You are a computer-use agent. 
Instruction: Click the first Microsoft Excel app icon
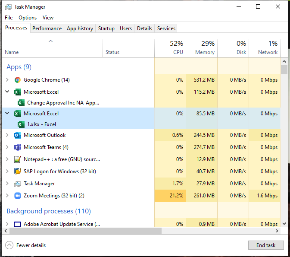point(18,92)
